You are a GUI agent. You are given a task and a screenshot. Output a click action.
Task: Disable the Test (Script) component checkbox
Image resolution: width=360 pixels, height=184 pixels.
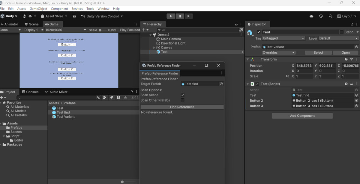click(256, 84)
